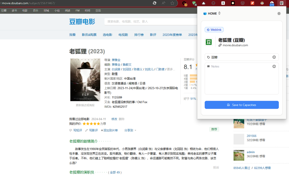Click the info icon in the Notes field

(x=274, y=66)
